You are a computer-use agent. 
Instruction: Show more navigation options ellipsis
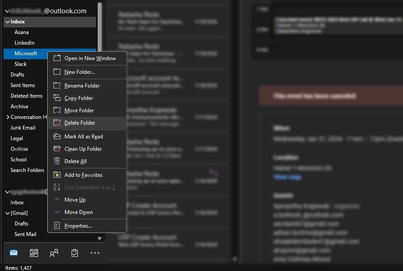[95, 253]
